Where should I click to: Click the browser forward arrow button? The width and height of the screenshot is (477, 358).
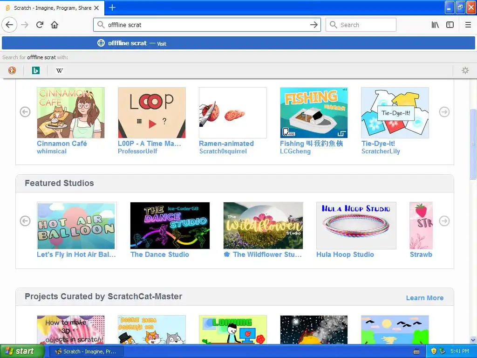[x=25, y=25]
